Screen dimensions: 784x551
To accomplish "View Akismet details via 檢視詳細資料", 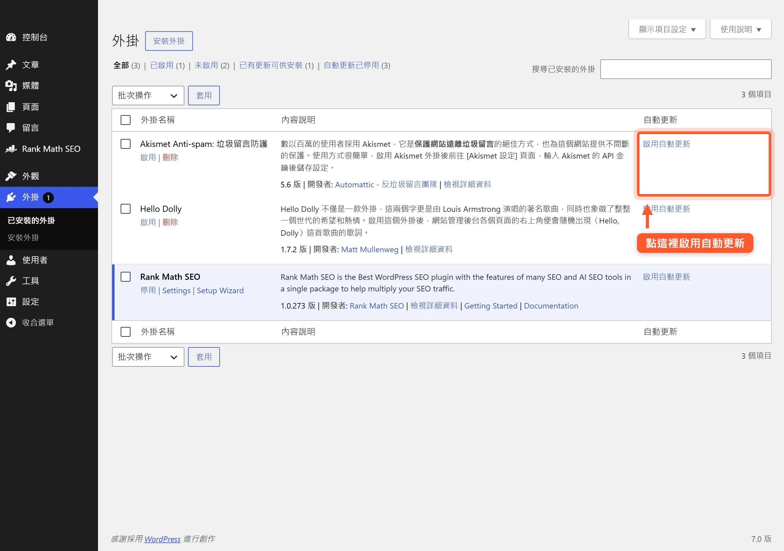I will pyautogui.click(x=467, y=184).
